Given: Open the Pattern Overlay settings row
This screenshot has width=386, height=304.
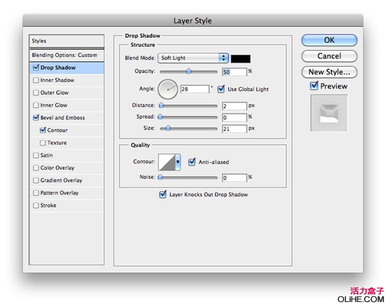Looking at the screenshot, I should [66, 193].
